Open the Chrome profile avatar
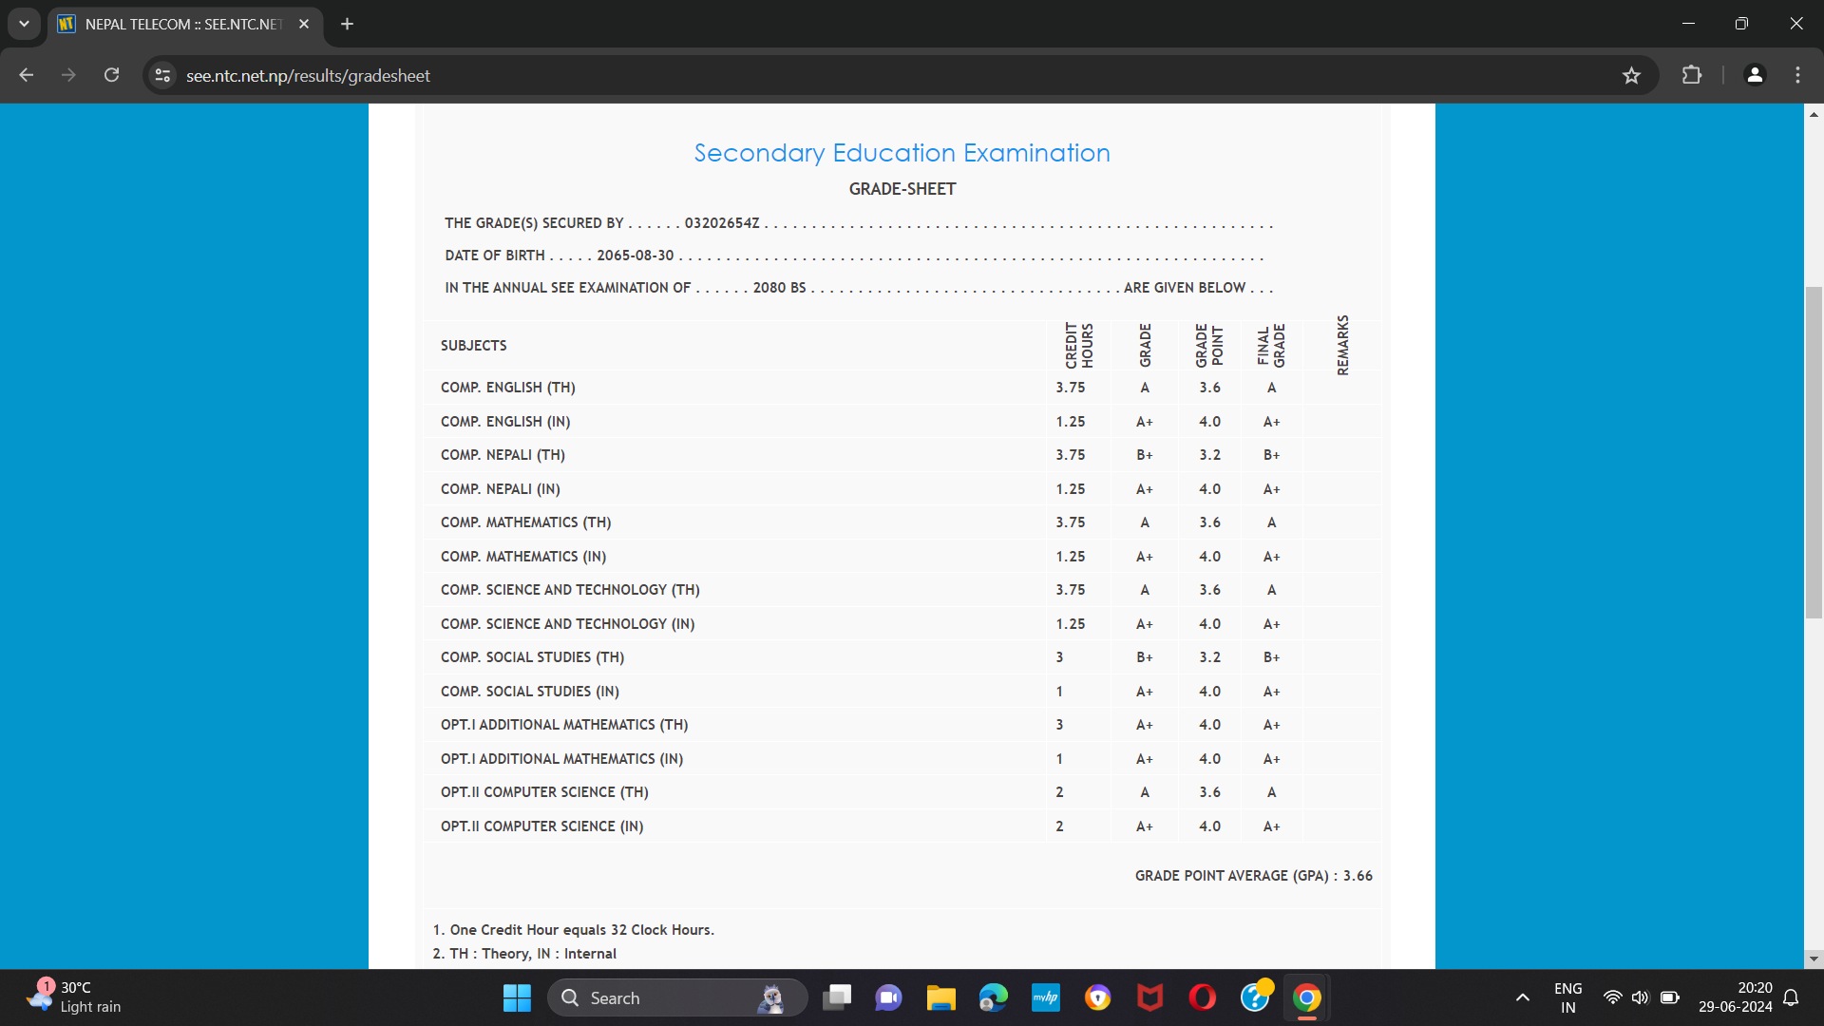Viewport: 1824px width, 1026px height. click(1755, 75)
